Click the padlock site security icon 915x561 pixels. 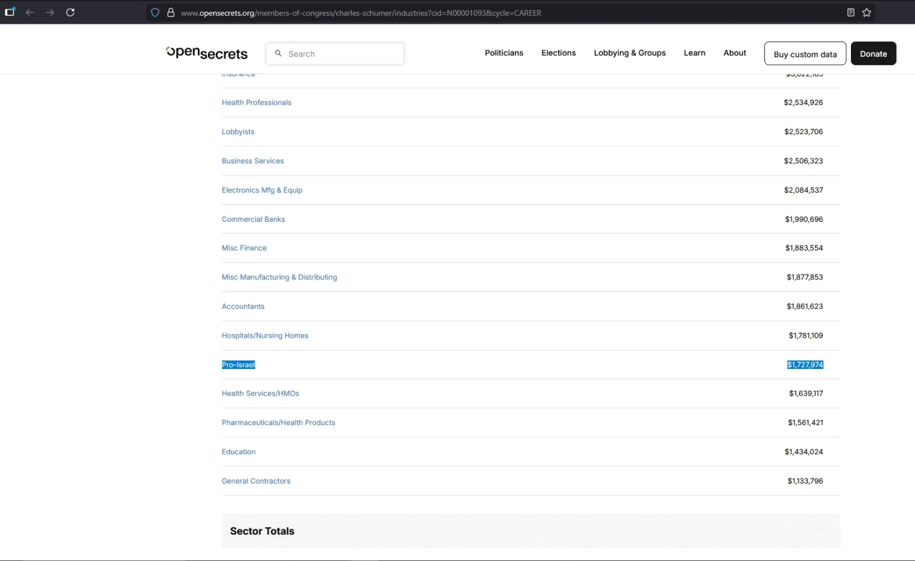click(x=171, y=12)
